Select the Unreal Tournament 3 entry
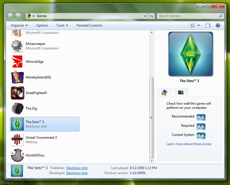Viewport: 230px width, 185px height. tap(45, 140)
